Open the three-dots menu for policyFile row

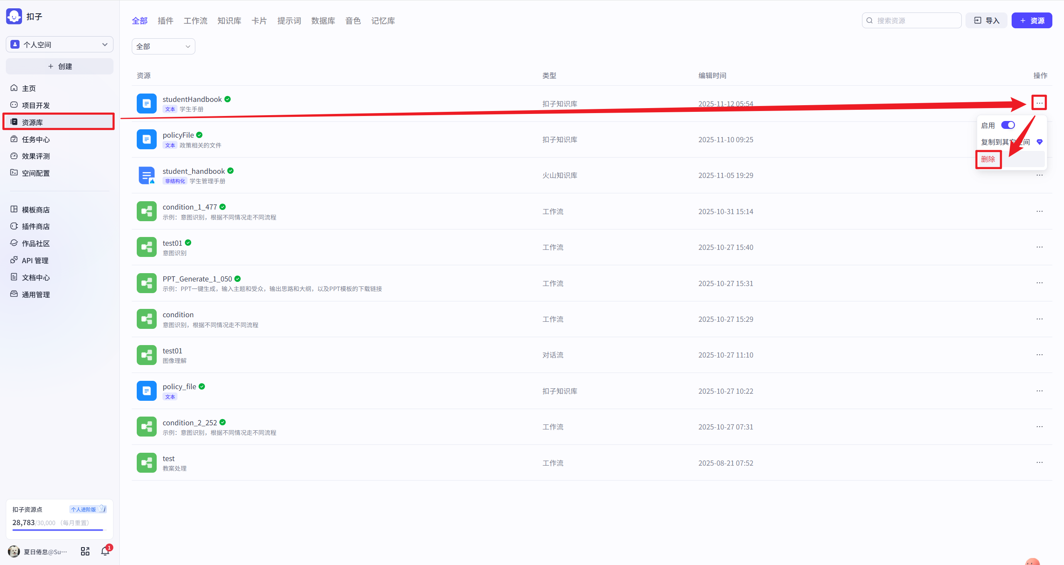1039,140
